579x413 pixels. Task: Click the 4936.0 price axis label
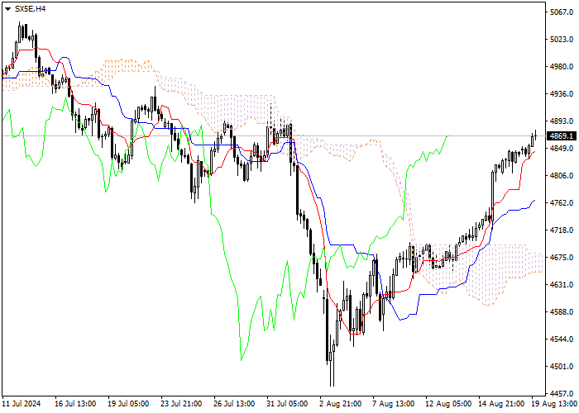tap(562, 94)
